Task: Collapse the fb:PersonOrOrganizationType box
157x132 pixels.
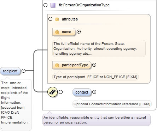Action: (45, 5)
